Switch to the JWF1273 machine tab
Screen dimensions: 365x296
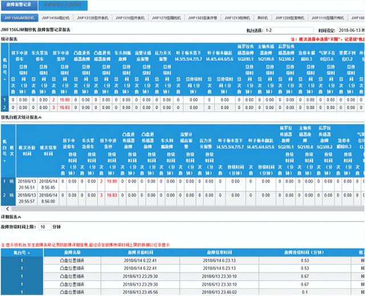click(x=167, y=18)
